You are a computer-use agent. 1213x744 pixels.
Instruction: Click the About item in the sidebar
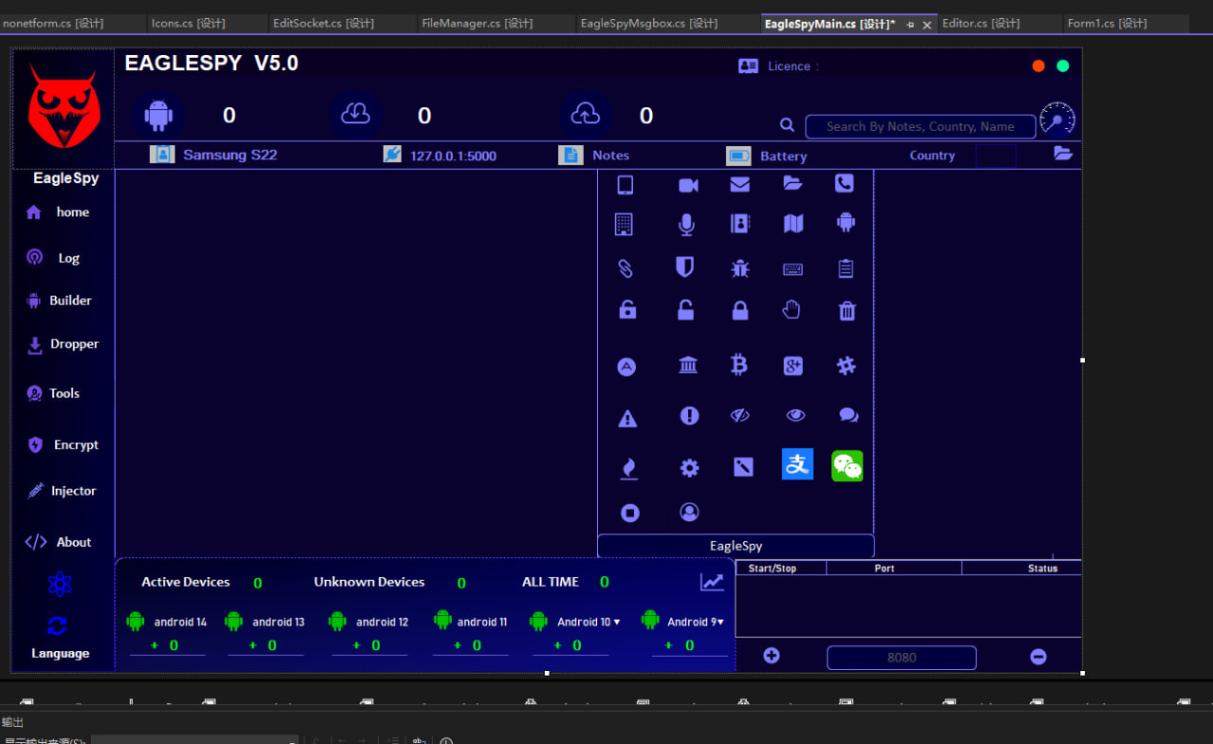click(x=73, y=542)
